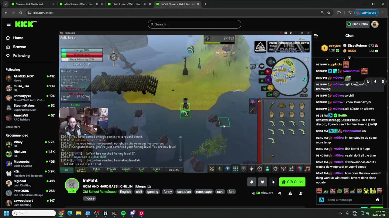Click the moose tag
389x218 pixels.
[89, 198]
